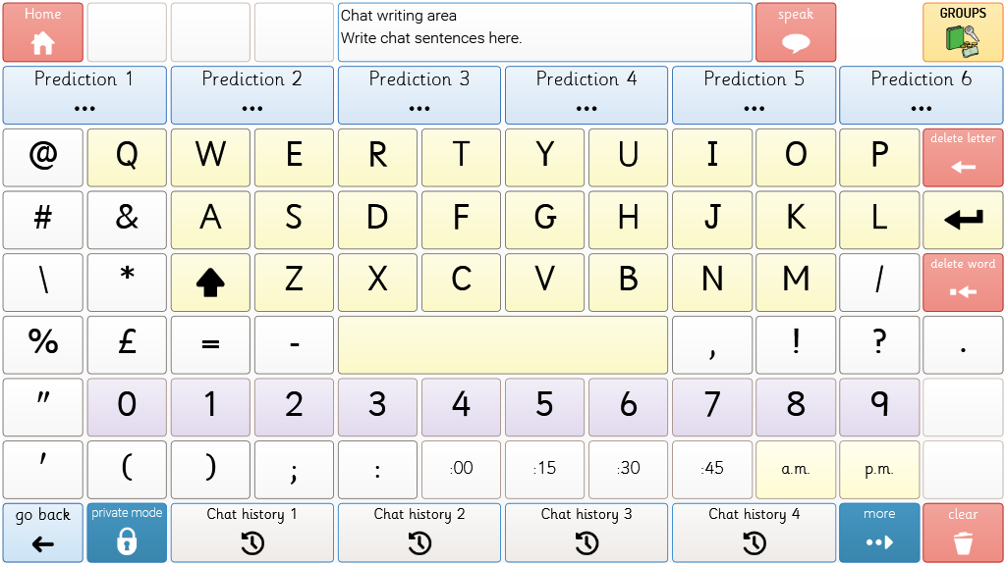Choose Prediction 4 suggestion

[x=587, y=95]
